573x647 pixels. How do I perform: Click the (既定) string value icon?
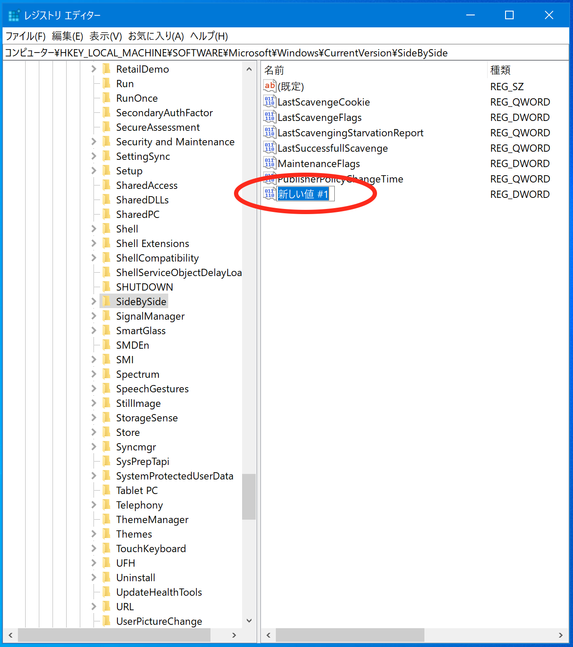269,86
